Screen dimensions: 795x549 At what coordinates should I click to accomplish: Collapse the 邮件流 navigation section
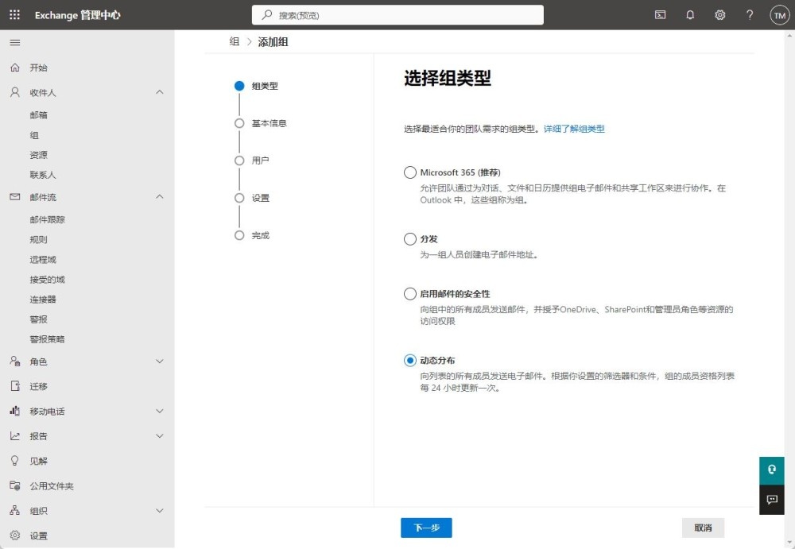(x=159, y=197)
